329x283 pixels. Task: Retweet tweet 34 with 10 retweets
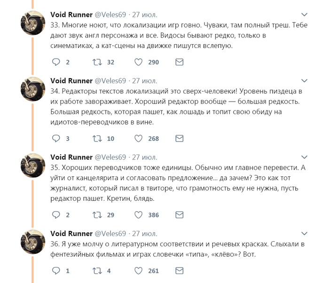click(97, 139)
